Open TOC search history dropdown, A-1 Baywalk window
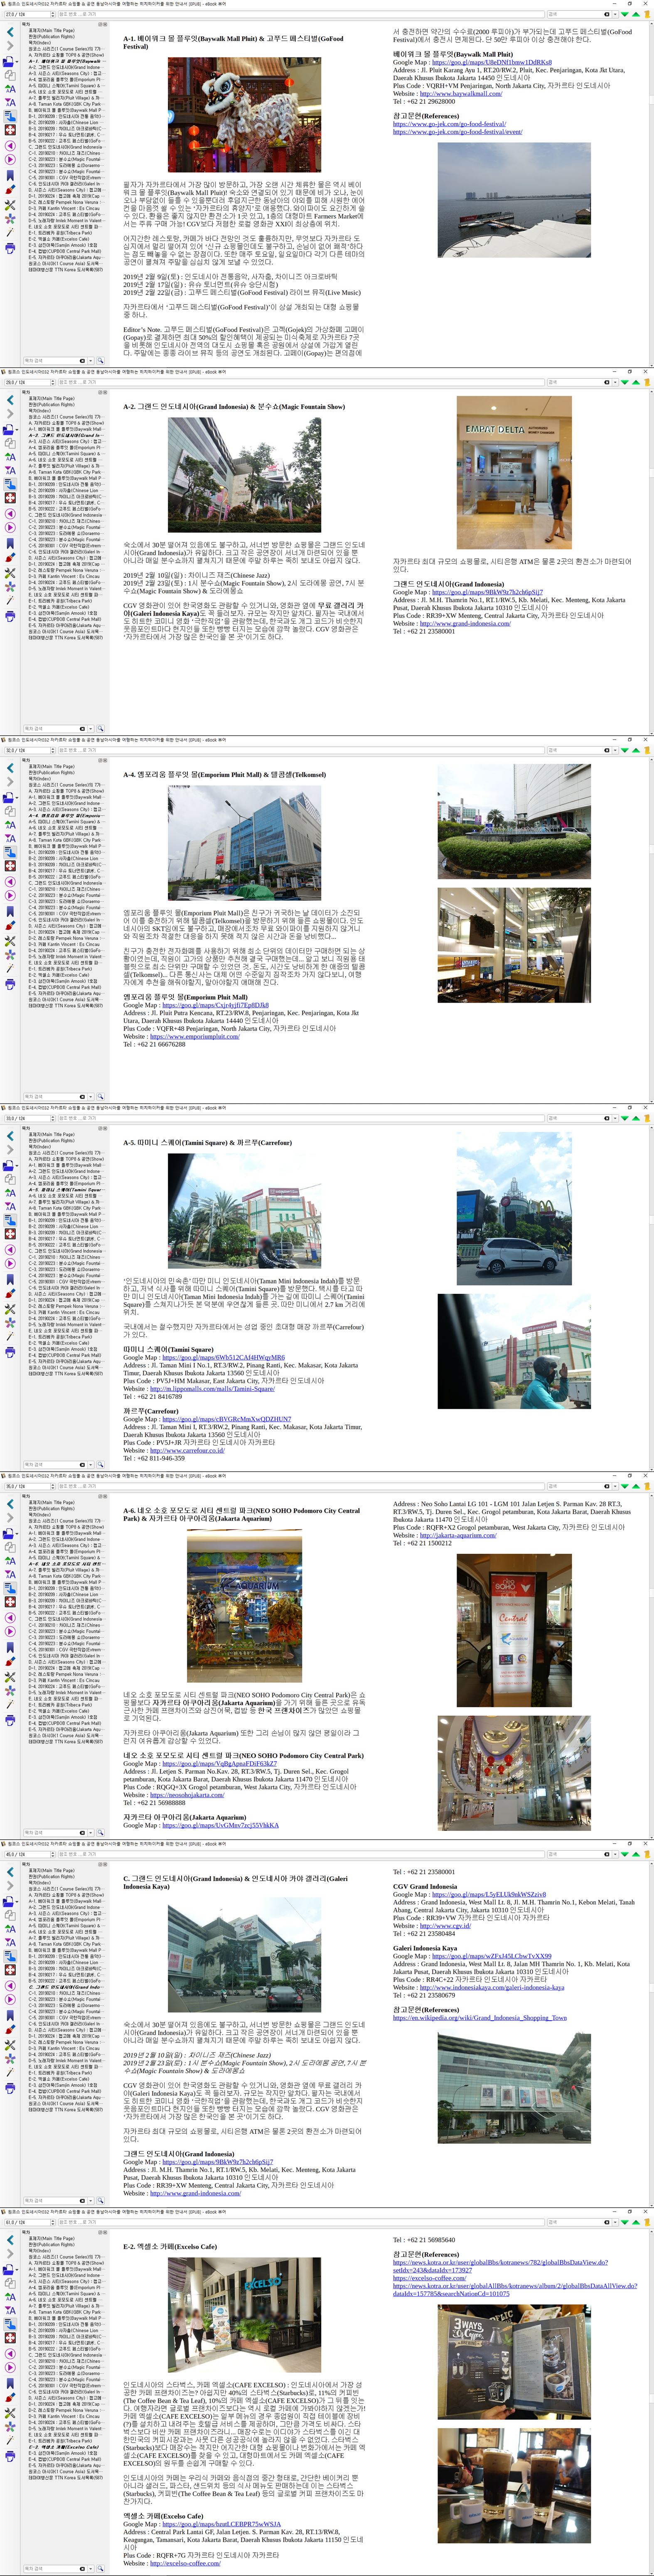Screen dimensions: 654x2576 coord(91,360)
